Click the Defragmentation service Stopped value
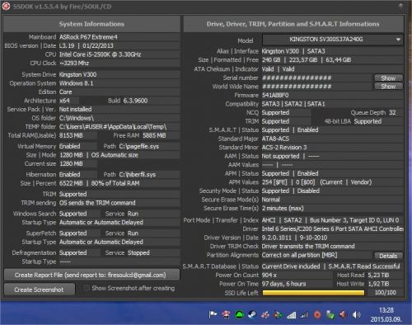This screenshot has width=412, height=325. [x=138, y=252]
